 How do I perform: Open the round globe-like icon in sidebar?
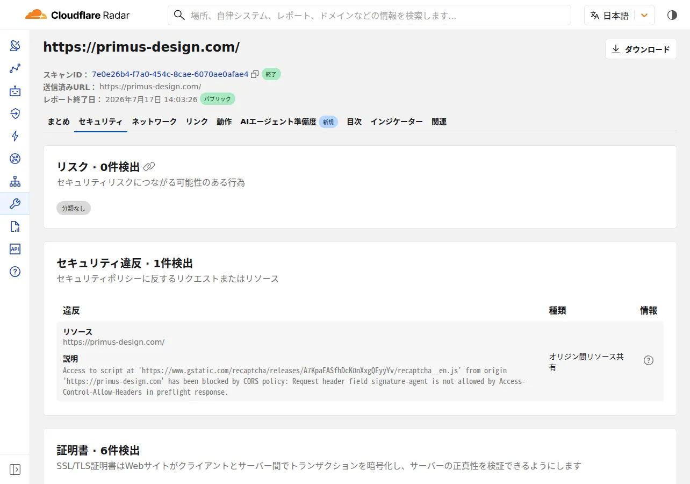tap(15, 159)
